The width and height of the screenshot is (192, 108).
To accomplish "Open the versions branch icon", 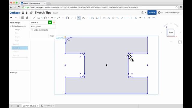I will point(27,13).
